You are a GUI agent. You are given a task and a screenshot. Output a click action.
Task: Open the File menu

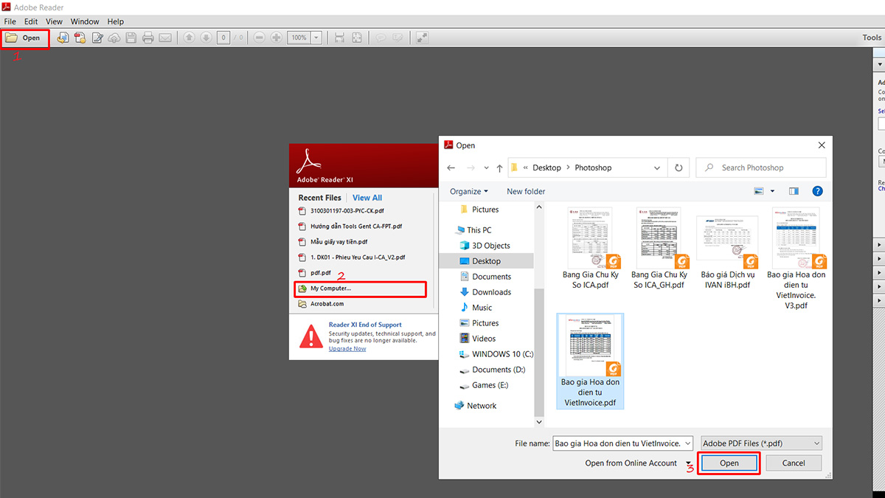[10, 21]
